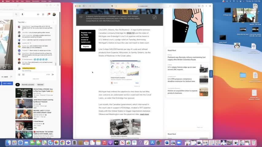Select the Recently uploaded filter chip
Screen dimensions: 262x147
(x=28, y=85)
